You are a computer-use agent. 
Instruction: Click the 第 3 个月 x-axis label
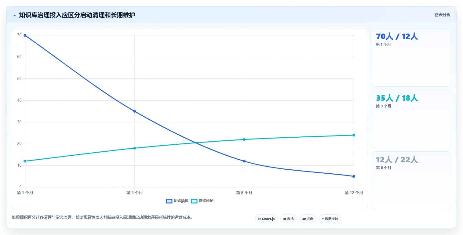click(x=134, y=193)
